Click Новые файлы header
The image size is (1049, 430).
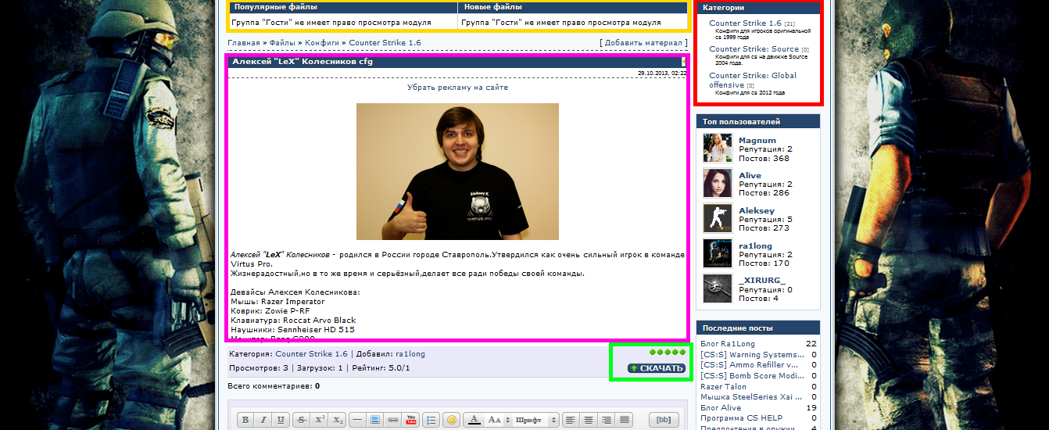pyautogui.click(x=492, y=7)
